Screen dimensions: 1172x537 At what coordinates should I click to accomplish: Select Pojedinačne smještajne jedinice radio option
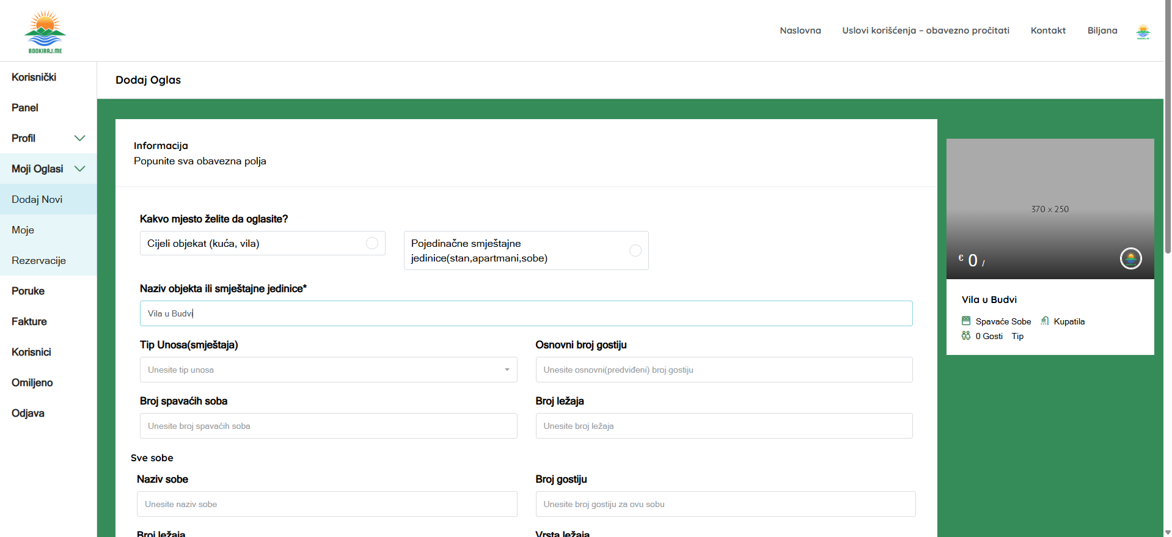pyautogui.click(x=635, y=250)
